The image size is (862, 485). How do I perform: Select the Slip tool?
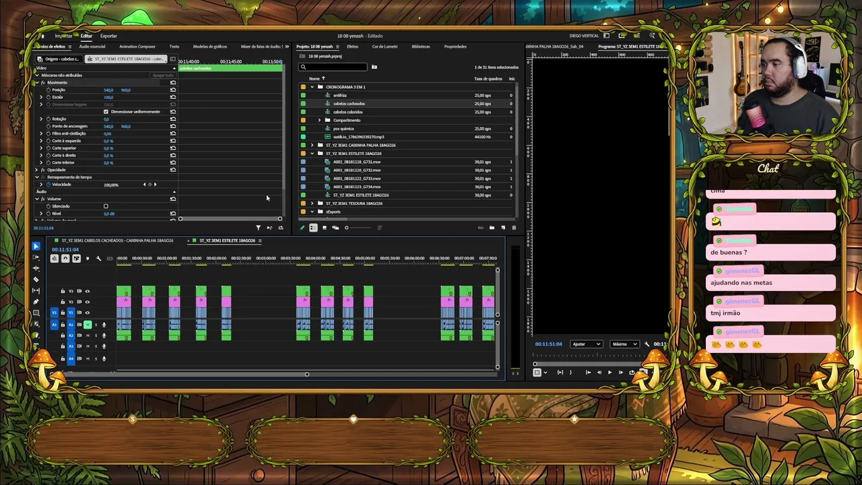36,290
